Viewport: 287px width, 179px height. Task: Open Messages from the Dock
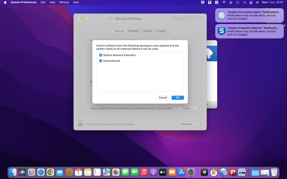[x=125, y=172]
